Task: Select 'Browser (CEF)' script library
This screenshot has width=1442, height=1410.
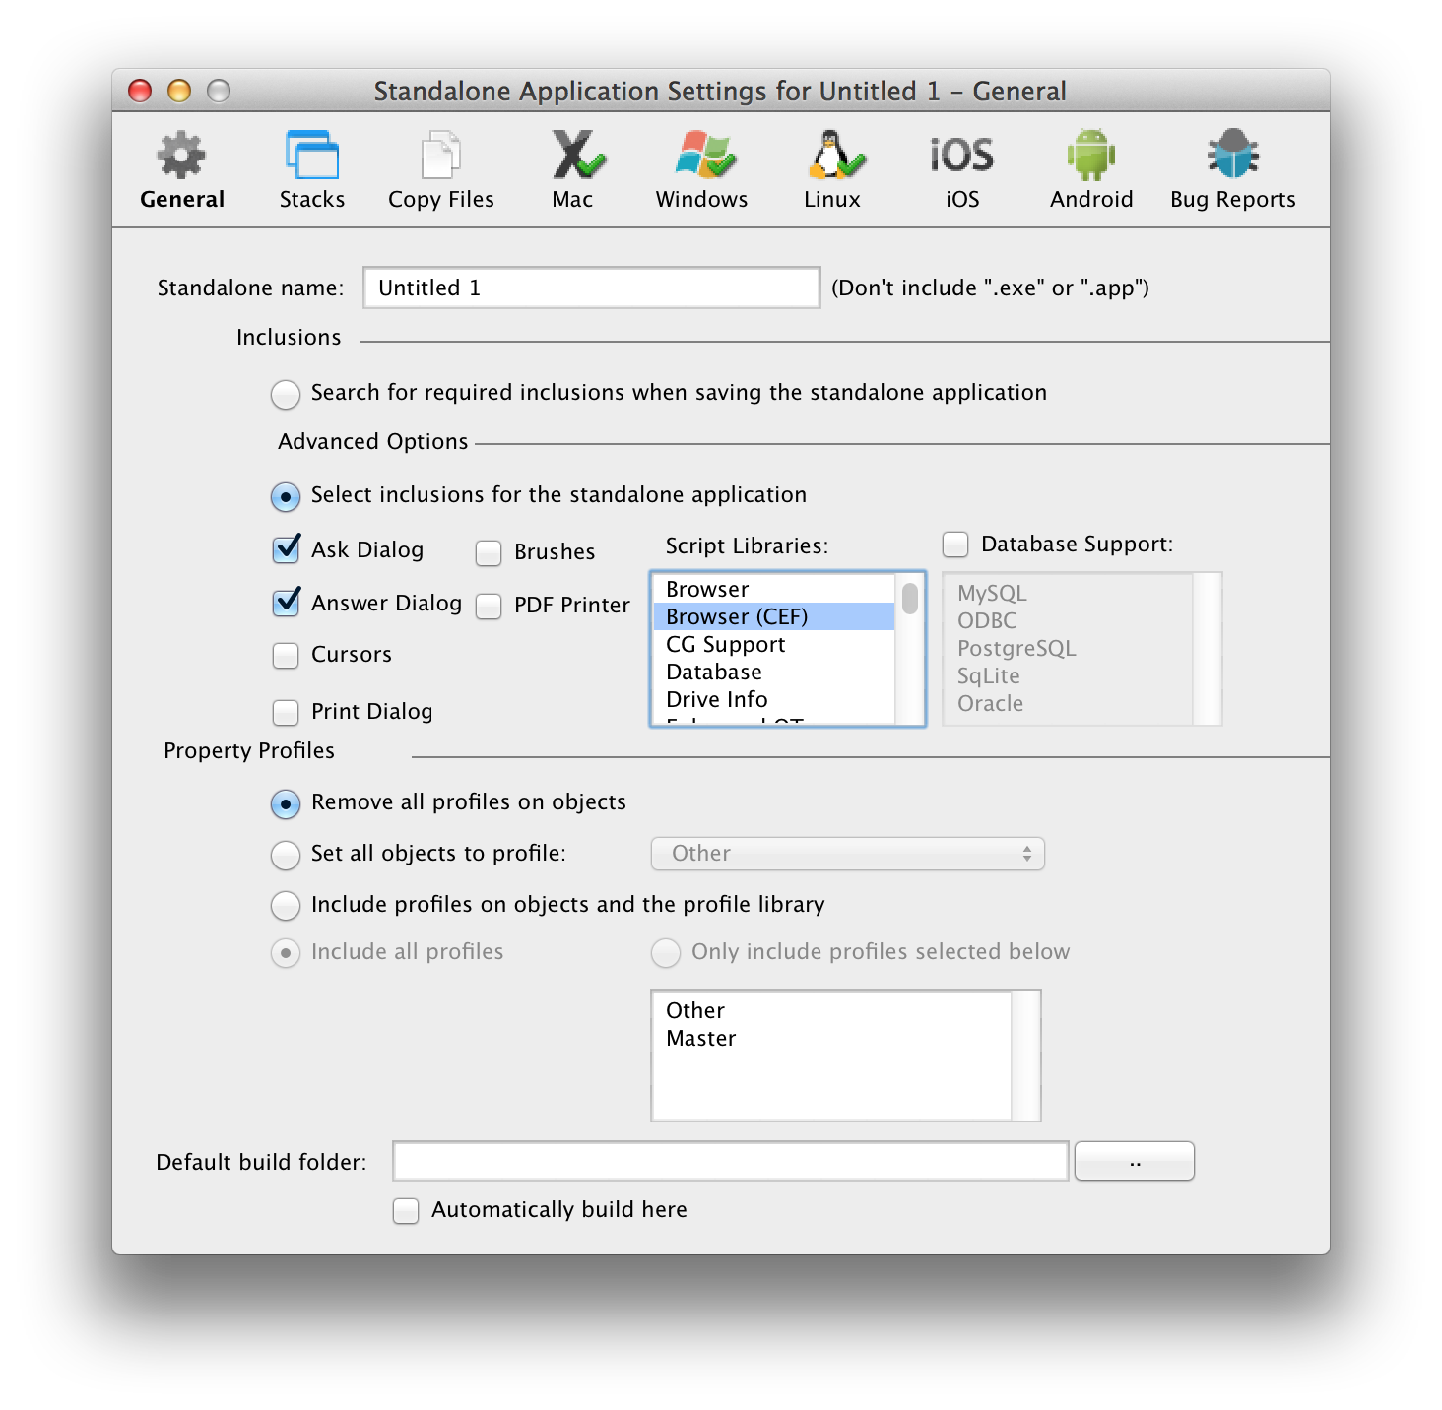Action: [774, 616]
